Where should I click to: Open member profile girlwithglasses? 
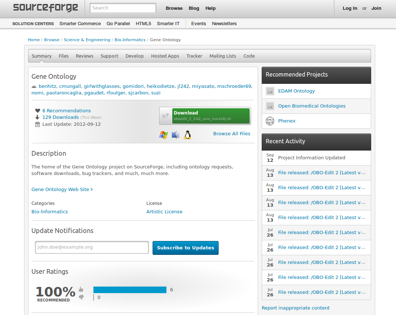pos(102,86)
